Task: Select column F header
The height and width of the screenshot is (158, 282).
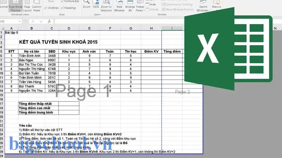Action: [x=110, y=28]
